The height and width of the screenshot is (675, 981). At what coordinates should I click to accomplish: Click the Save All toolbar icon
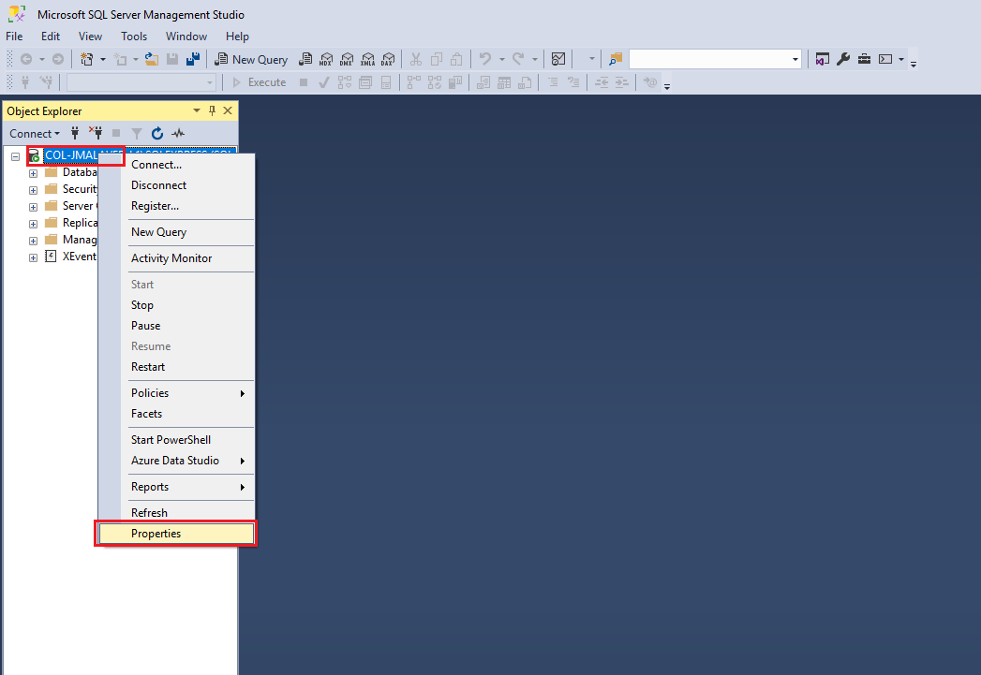tap(193, 59)
